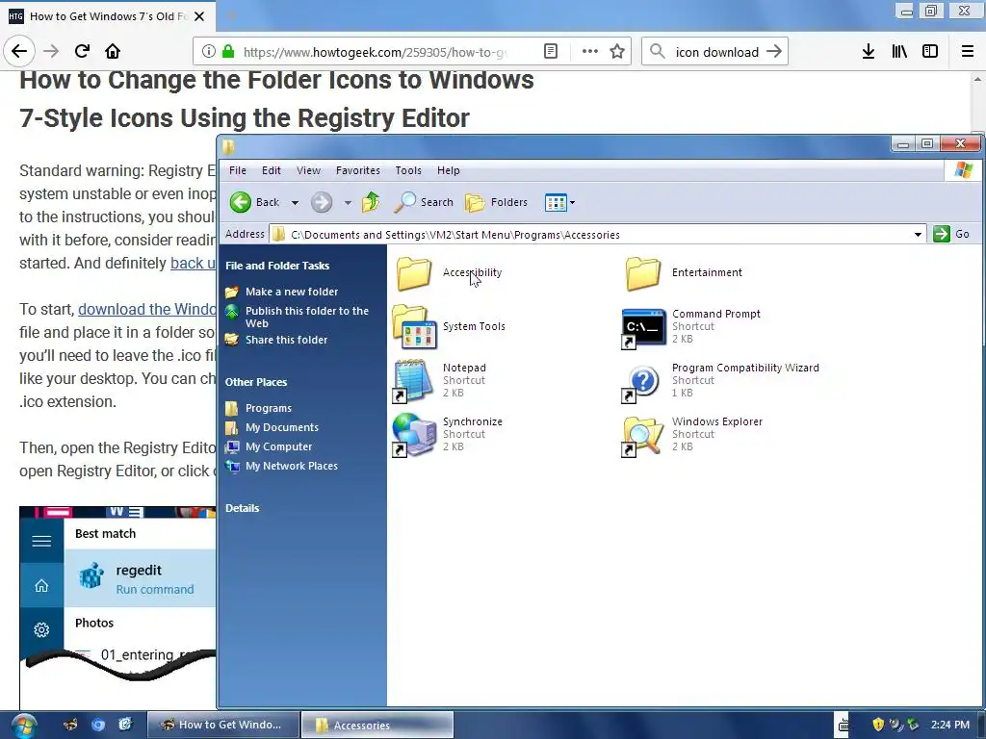The height and width of the screenshot is (739, 986).
Task: Open the Tools menu
Action: [x=408, y=170]
